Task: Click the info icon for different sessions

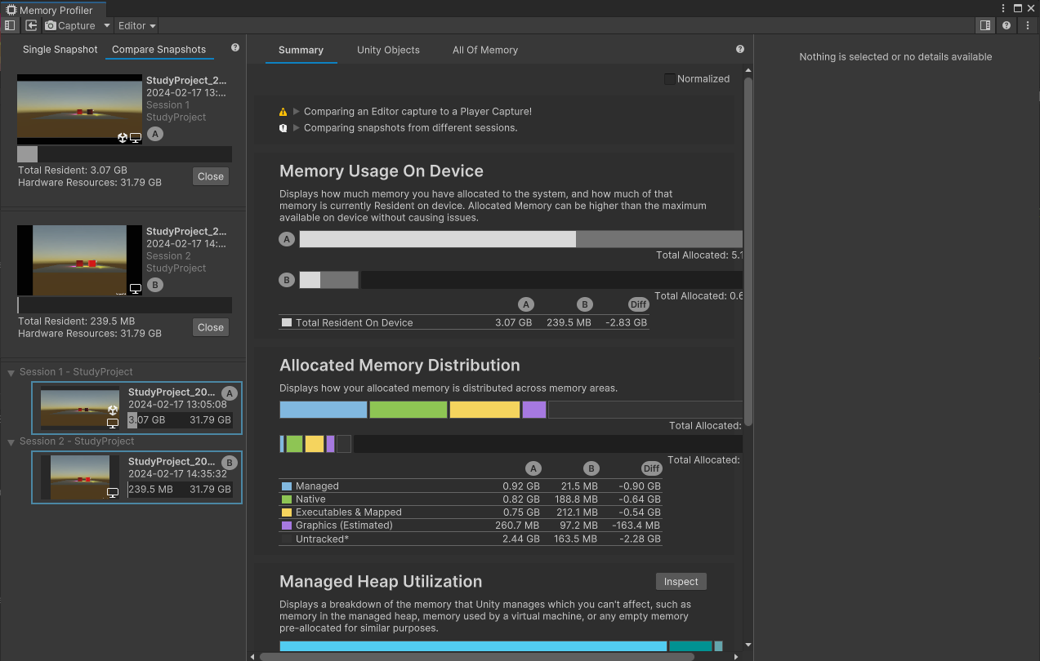Action: click(x=283, y=128)
